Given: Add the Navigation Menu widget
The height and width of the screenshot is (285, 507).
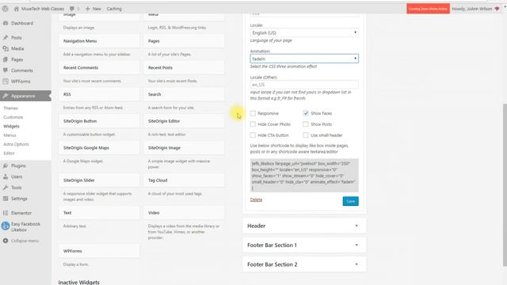Looking at the screenshot, I should click(x=99, y=41).
